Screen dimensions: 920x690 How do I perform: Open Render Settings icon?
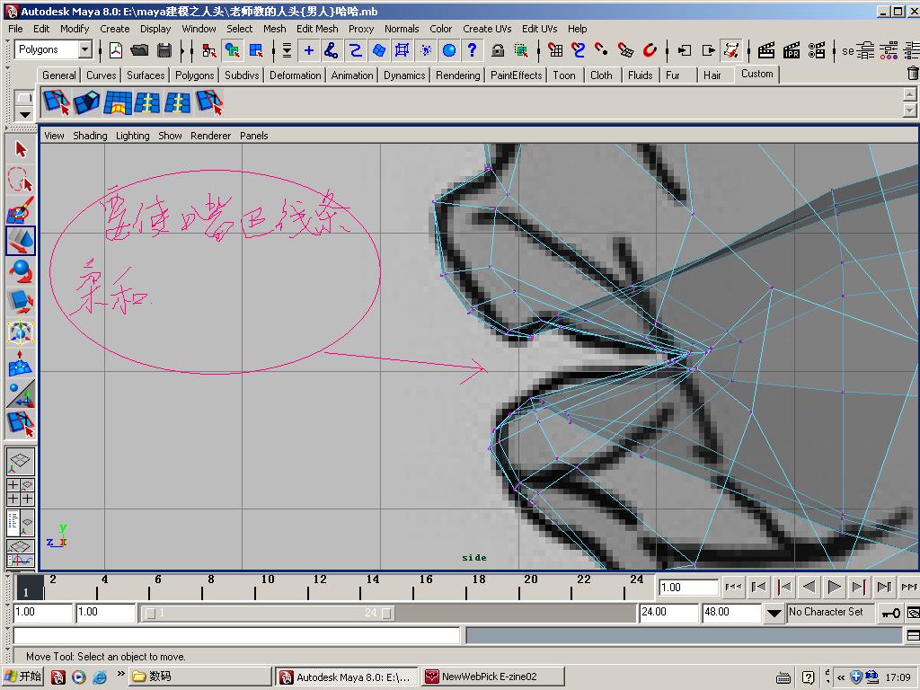click(816, 50)
